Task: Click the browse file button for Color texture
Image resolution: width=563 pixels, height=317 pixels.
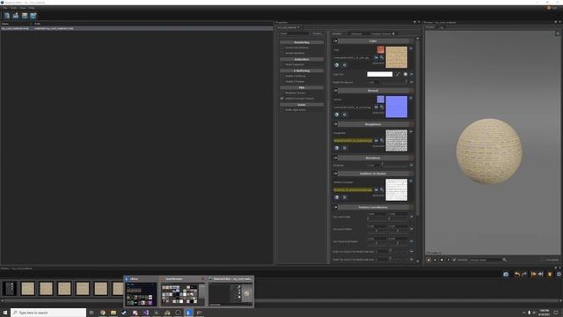Action: tap(377, 57)
